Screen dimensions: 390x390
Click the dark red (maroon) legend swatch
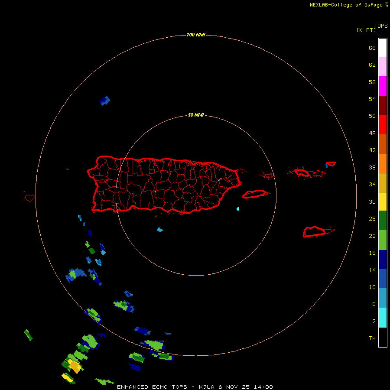pos(383,106)
